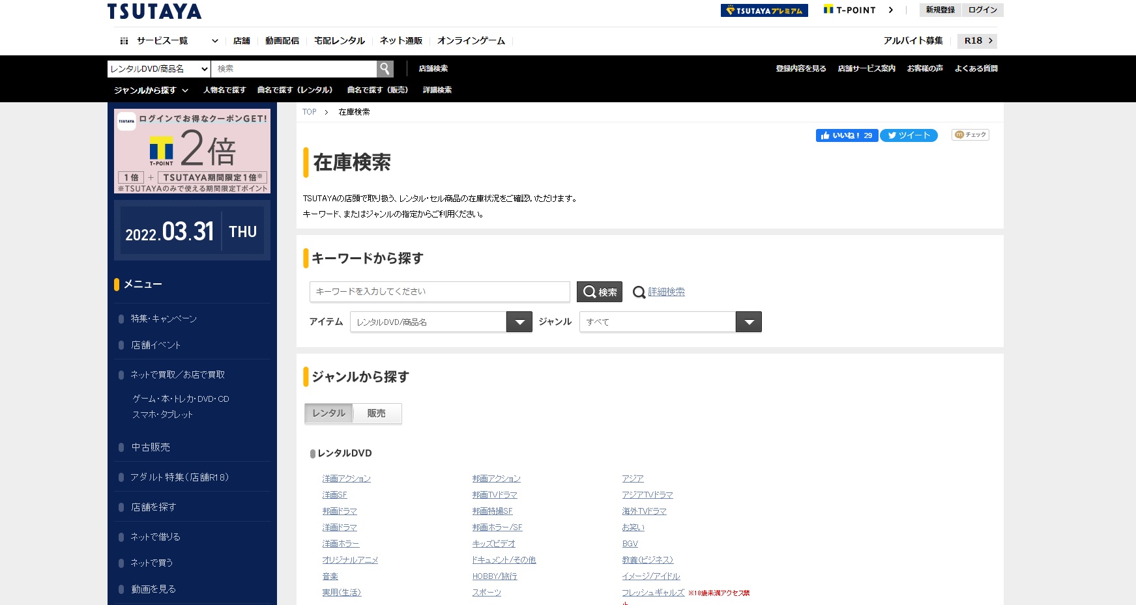Image resolution: width=1136 pixels, height=605 pixels.
Task: Click 曲名で探す(販売)
Action: (378, 90)
